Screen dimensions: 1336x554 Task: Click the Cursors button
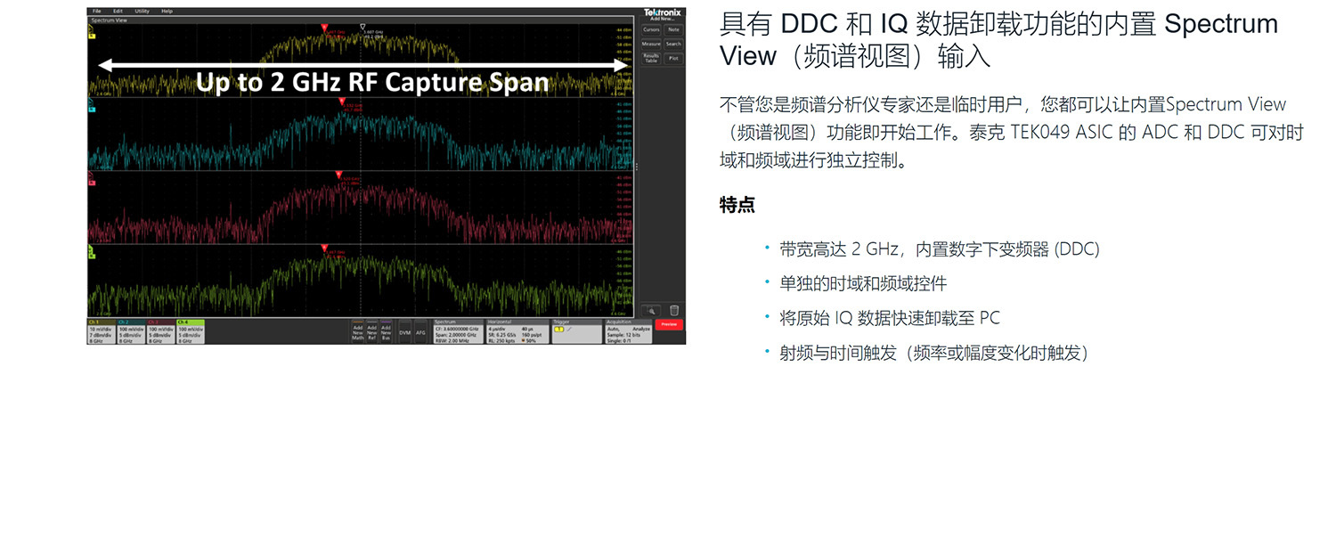click(x=651, y=29)
